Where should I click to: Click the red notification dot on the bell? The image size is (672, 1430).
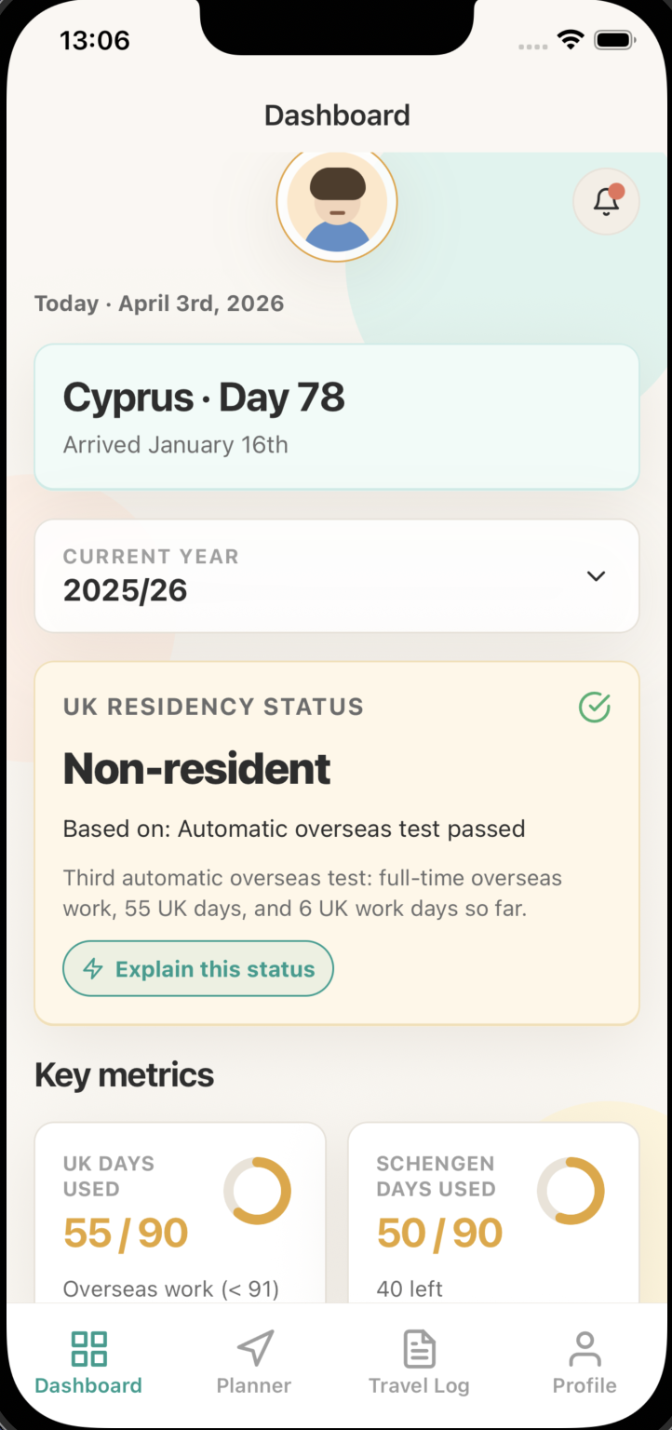617,189
